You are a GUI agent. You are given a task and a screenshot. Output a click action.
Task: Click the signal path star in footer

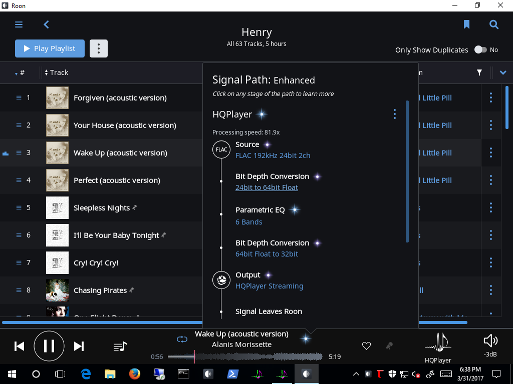(306, 339)
